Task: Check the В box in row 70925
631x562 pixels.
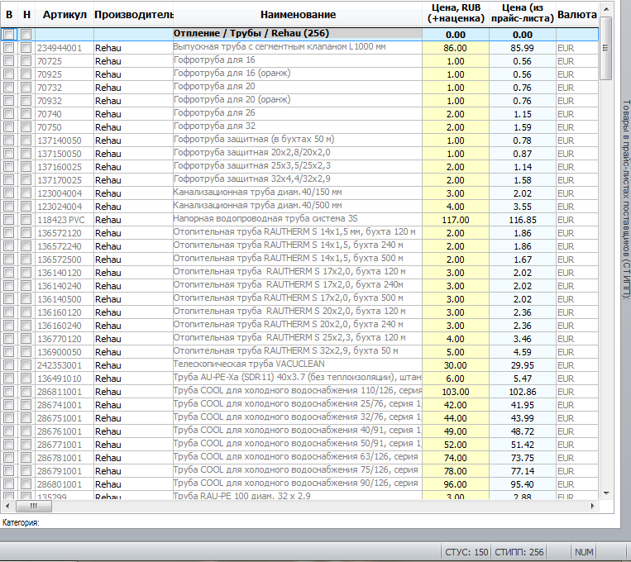Action: pyautogui.click(x=8, y=74)
